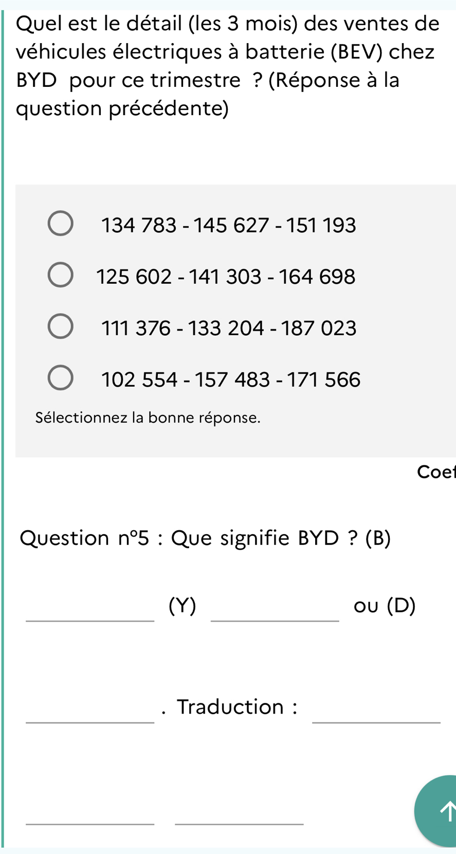Click the answer text '134 783 - 145 627 - 151 193'
The height and width of the screenshot is (854, 456).
pos(229,225)
